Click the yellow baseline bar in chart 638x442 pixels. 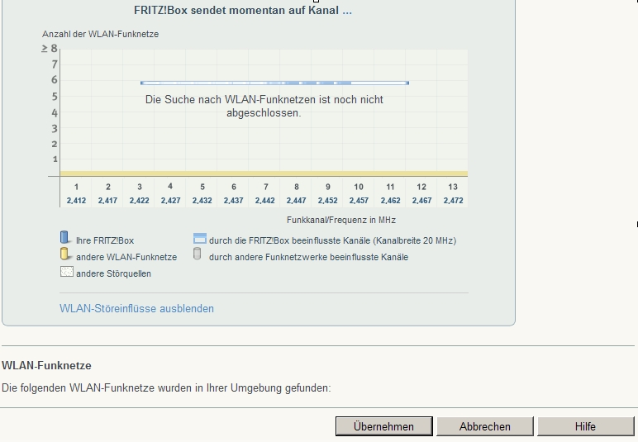pos(264,173)
